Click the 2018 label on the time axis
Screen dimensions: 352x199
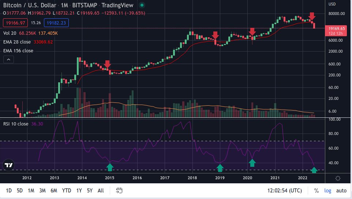click(192, 178)
